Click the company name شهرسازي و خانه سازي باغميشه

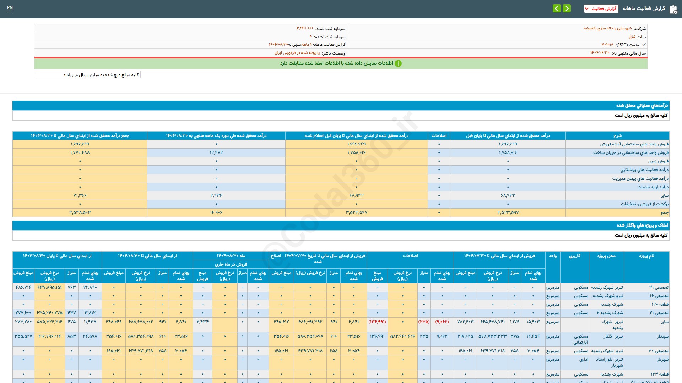[x=607, y=28]
